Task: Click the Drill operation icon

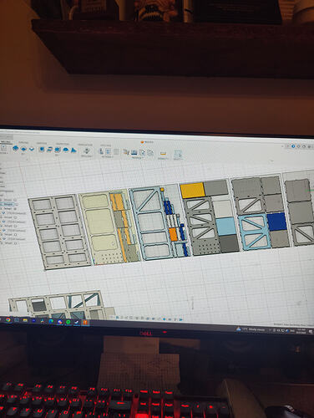Action: [87, 150]
